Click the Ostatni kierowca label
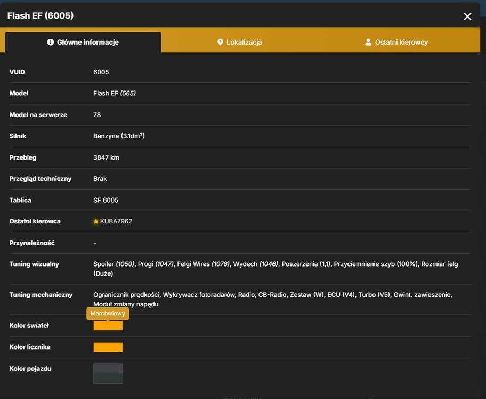486x399 pixels. click(35, 221)
